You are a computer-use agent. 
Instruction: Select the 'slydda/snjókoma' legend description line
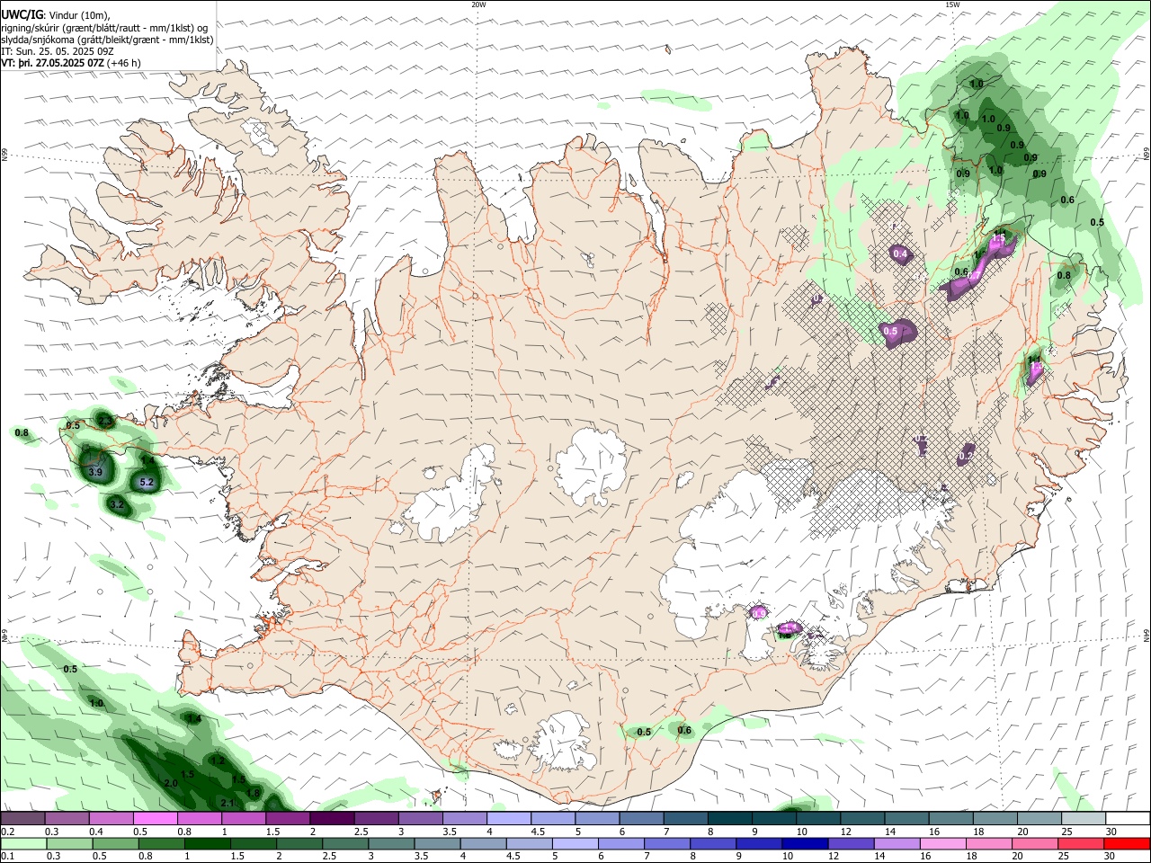pos(107,40)
